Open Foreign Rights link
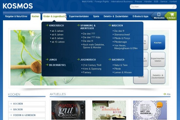 point(102,2)
